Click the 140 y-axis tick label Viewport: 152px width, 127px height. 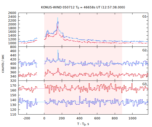click(13, 100)
